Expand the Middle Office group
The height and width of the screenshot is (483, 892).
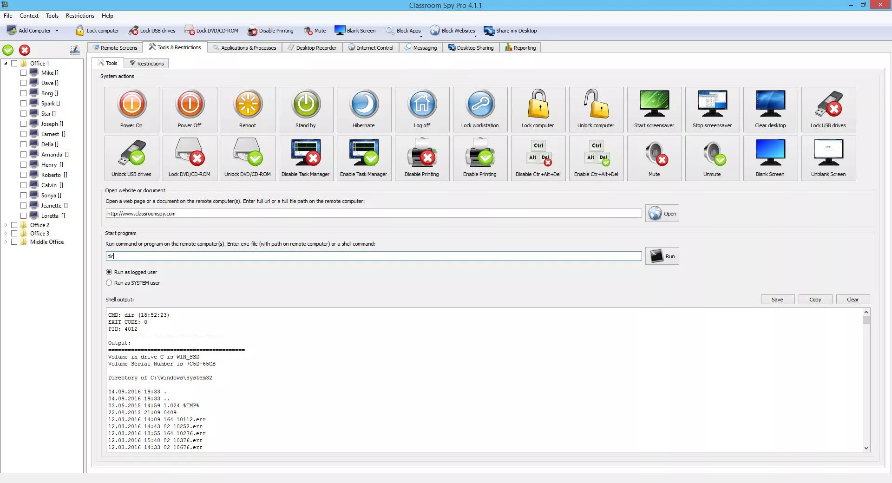click(6, 241)
